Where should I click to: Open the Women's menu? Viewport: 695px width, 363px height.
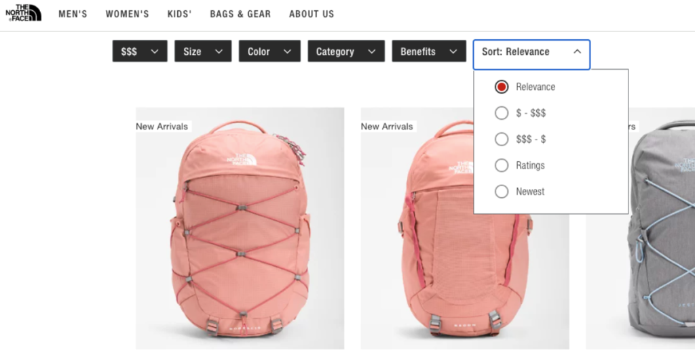(127, 14)
